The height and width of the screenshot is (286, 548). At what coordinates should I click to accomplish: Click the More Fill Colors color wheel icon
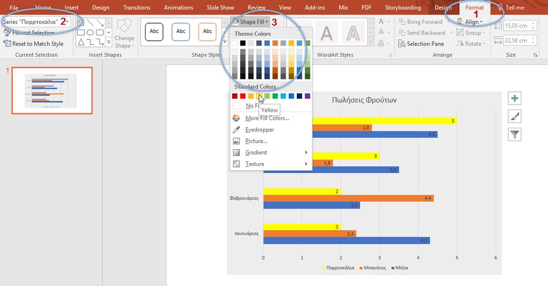pos(236,119)
